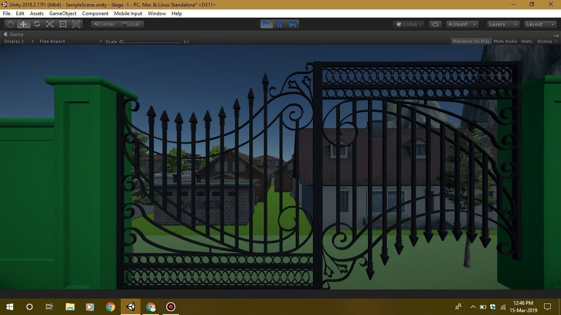Open screen recorder taskbar icon

click(171, 307)
